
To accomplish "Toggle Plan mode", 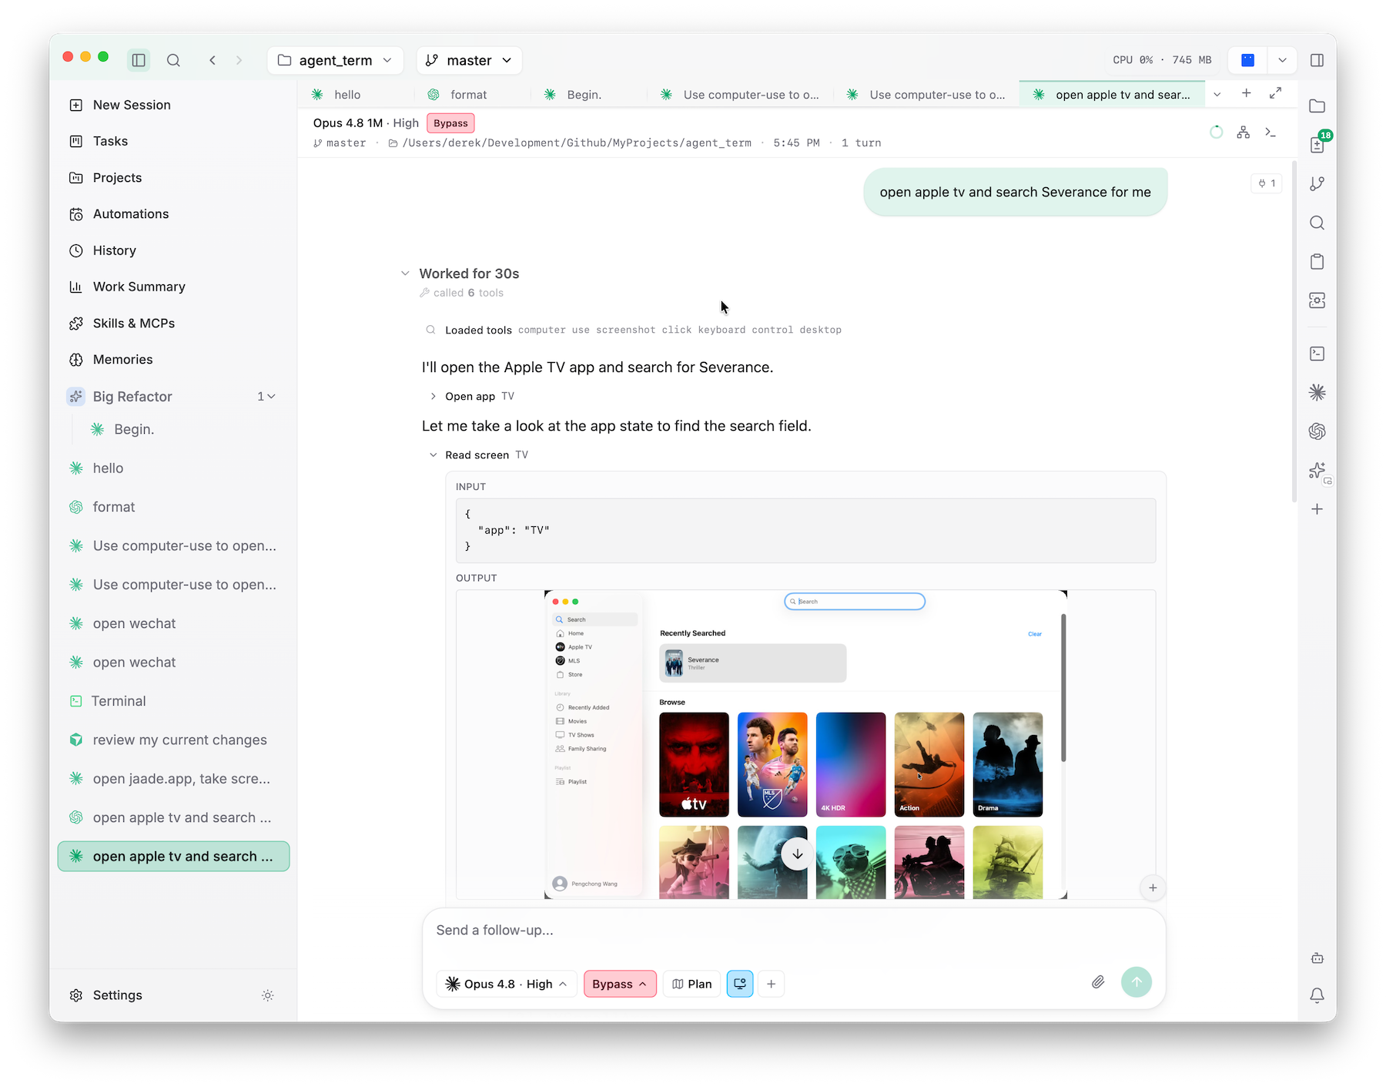I will [691, 984].
